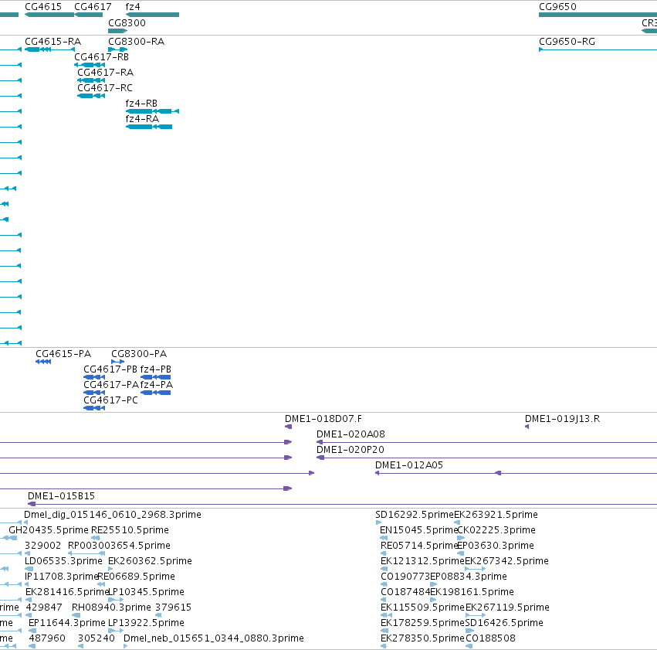Viewport: 657px width, 650px height.
Task: Select the fz4-PA protein glyph
Action: coord(155,393)
